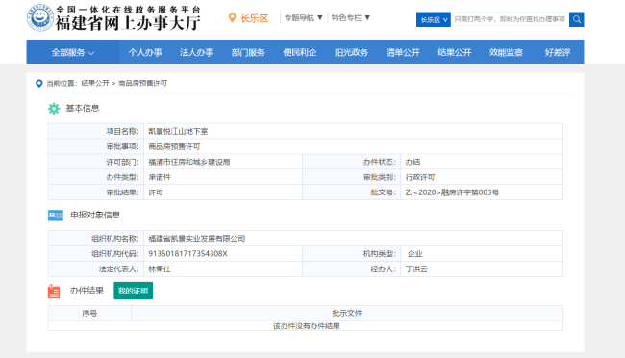Click the 企业 organization type value
The image size is (625, 358).
tap(415, 254)
